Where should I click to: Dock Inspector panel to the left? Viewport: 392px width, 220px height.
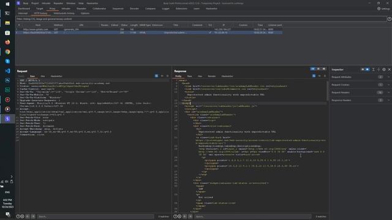(x=363, y=70)
